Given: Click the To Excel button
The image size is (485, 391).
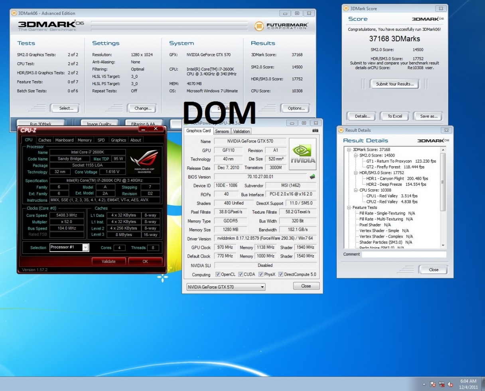Looking at the screenshot, I should [394, 116].
